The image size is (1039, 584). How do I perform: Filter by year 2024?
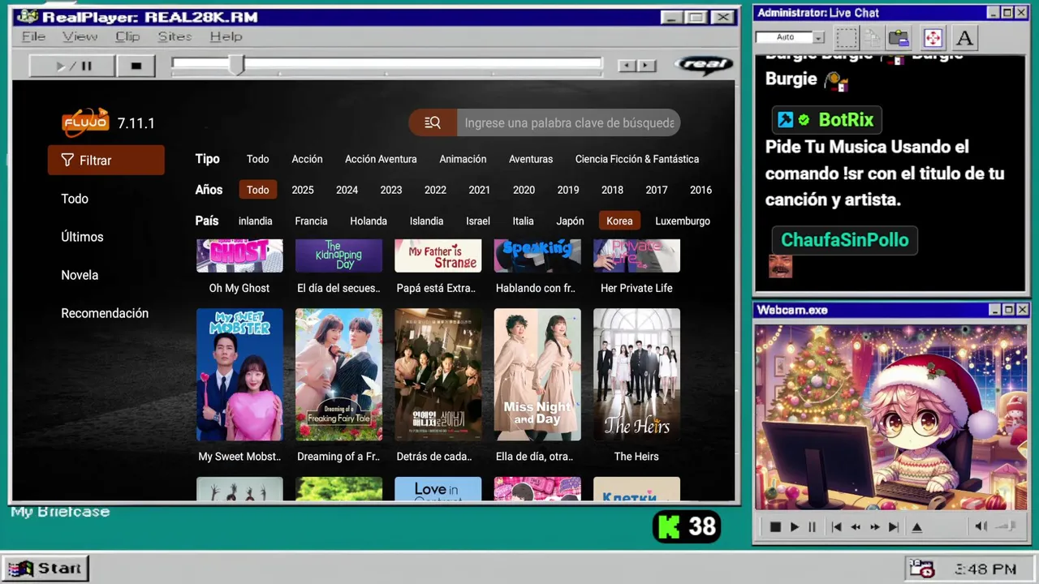tap(347, 190)
